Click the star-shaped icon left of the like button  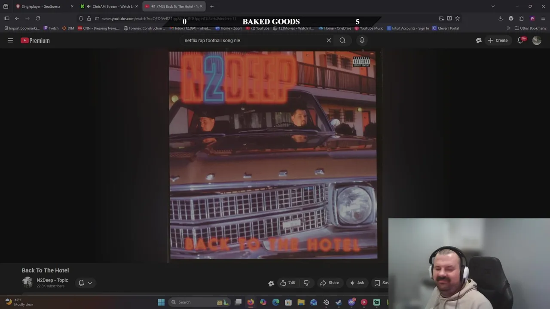pyautogui.click(x=271, y=283)
